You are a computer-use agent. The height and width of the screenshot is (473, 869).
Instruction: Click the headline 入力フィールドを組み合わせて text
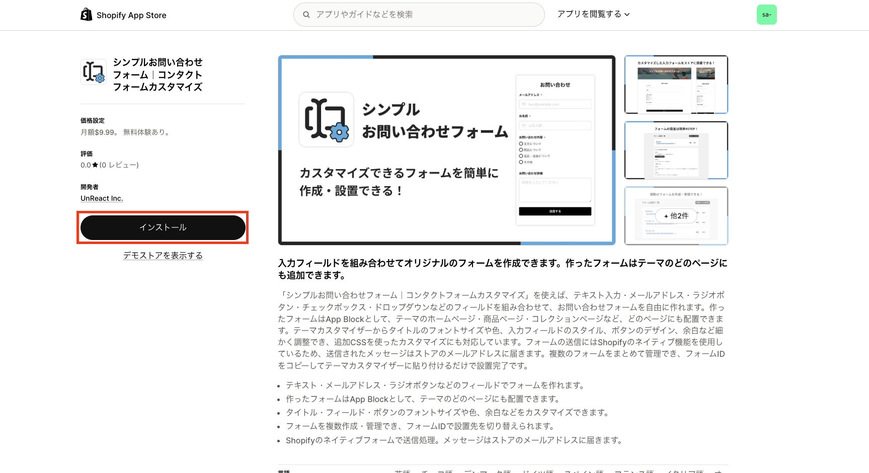(x=503, y=269)
